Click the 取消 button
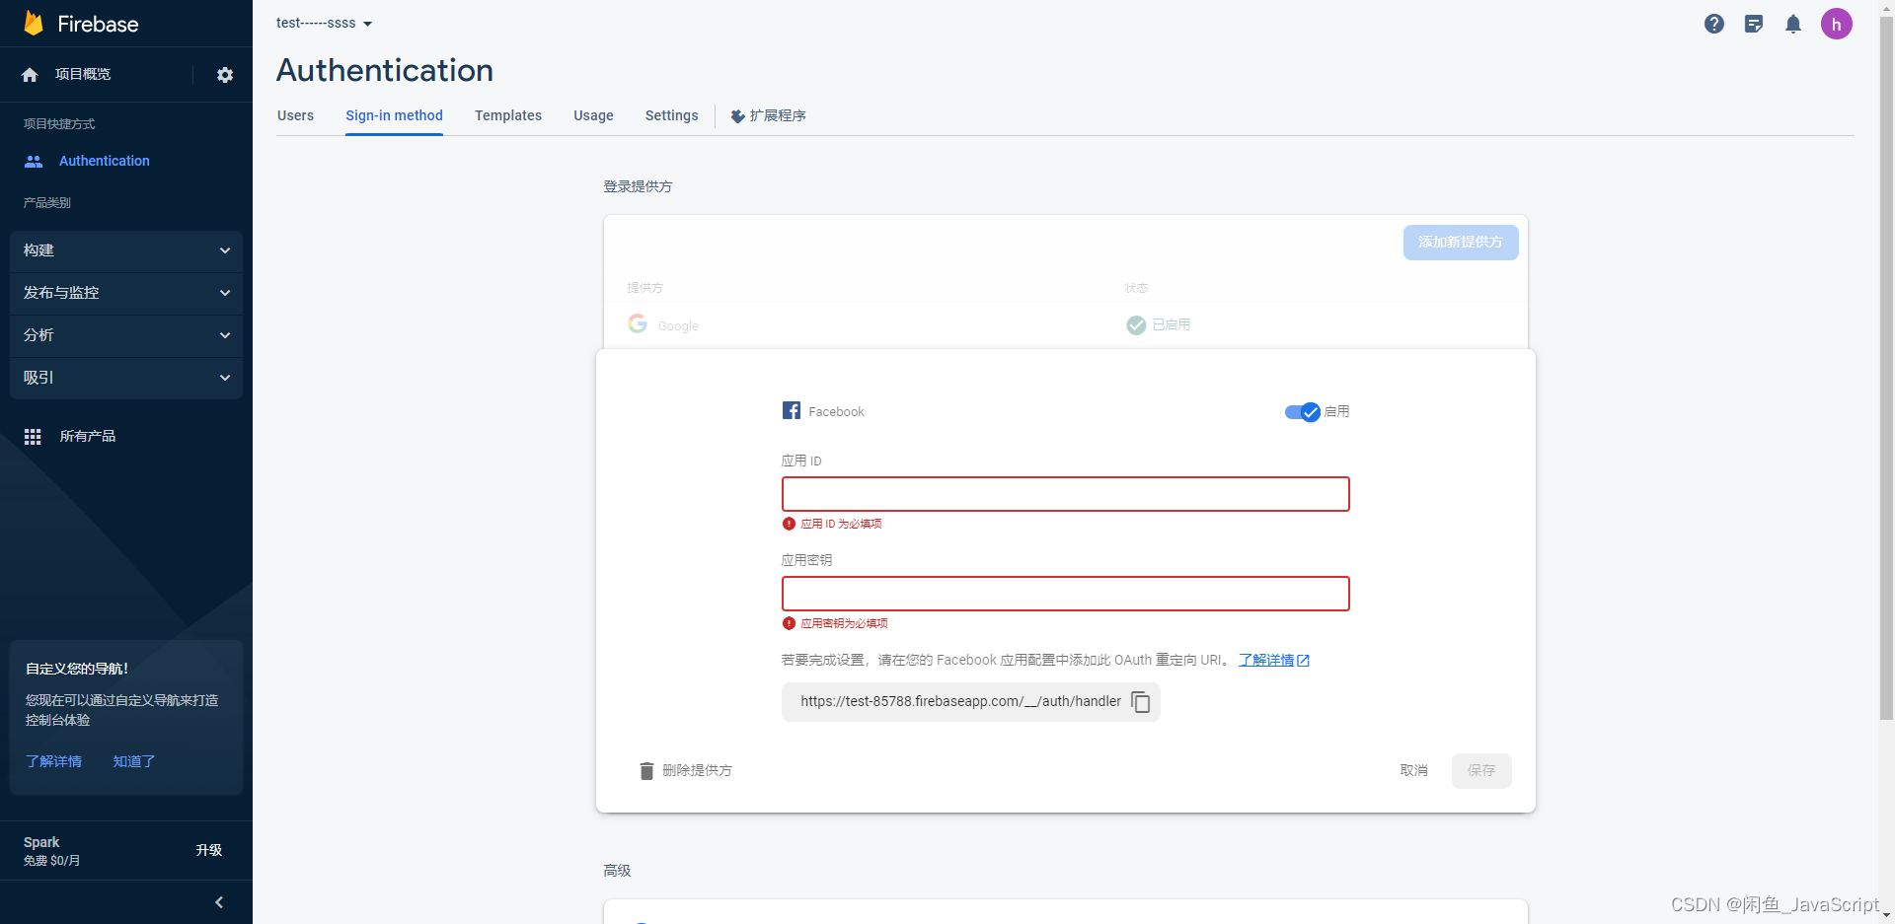Screen dimensions: 1895x924 (1413, 771)
